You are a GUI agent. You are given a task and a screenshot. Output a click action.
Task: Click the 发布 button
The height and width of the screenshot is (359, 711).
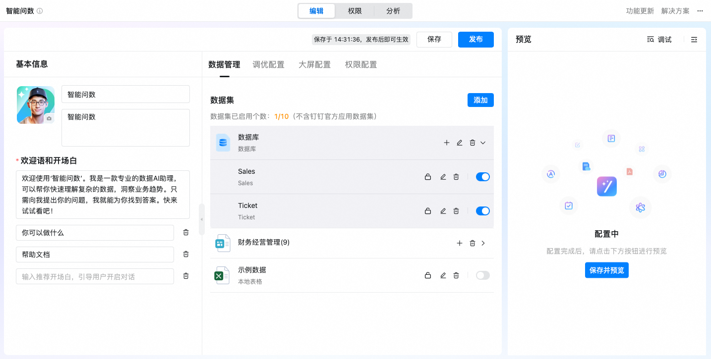(x=476, y=40)
